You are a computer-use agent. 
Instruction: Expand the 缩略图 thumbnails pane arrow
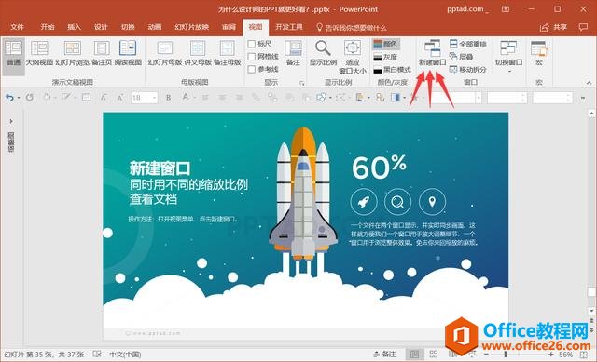click(x=11, y=121)
